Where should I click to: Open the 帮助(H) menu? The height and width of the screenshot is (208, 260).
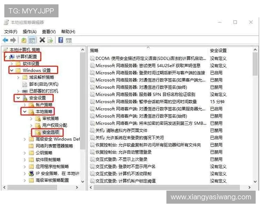click(68, 32)
